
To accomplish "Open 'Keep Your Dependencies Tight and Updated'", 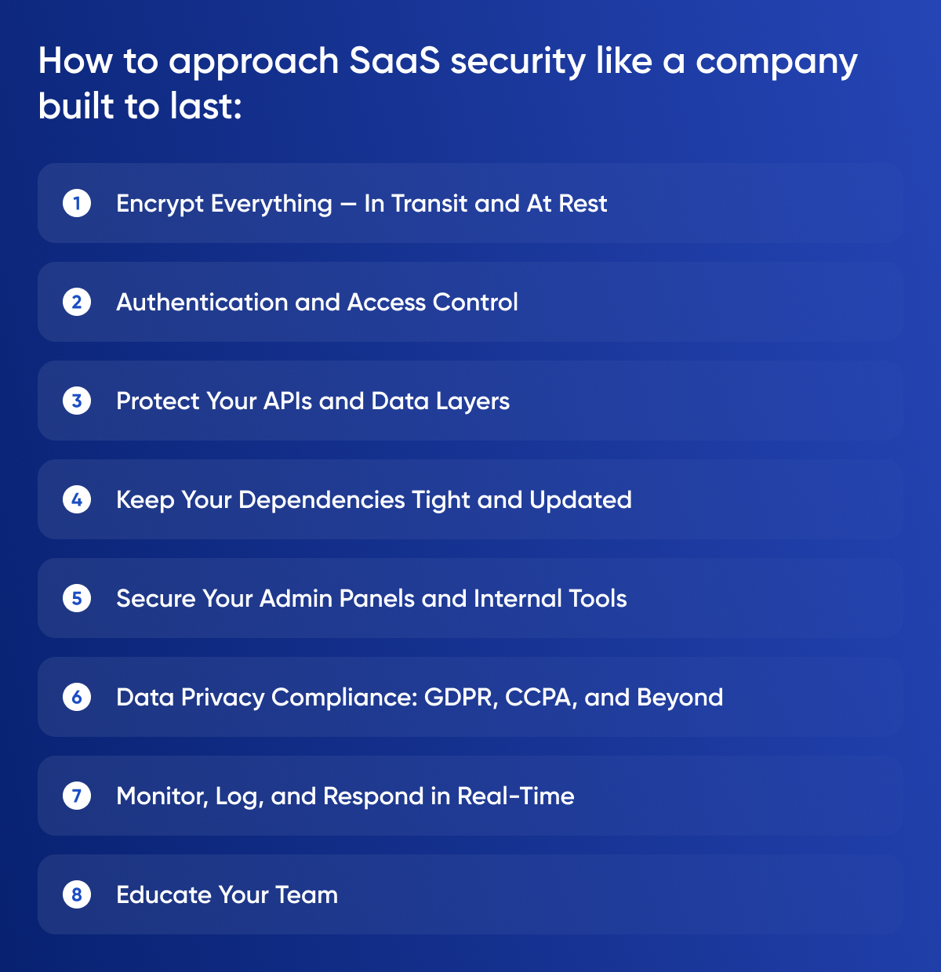I will 374,500.
